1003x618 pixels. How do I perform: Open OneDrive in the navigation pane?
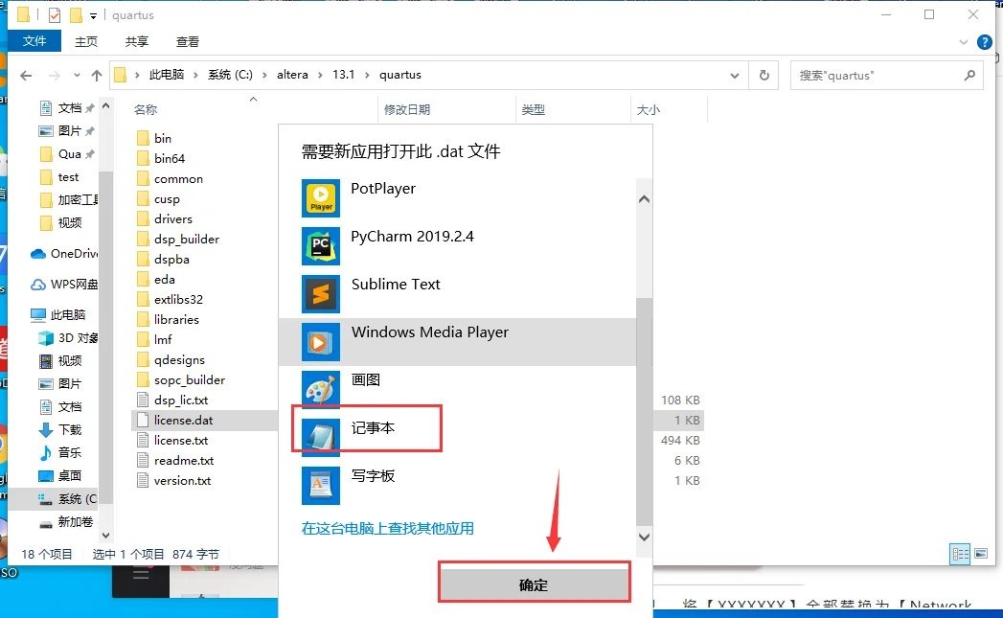[64, 253]
